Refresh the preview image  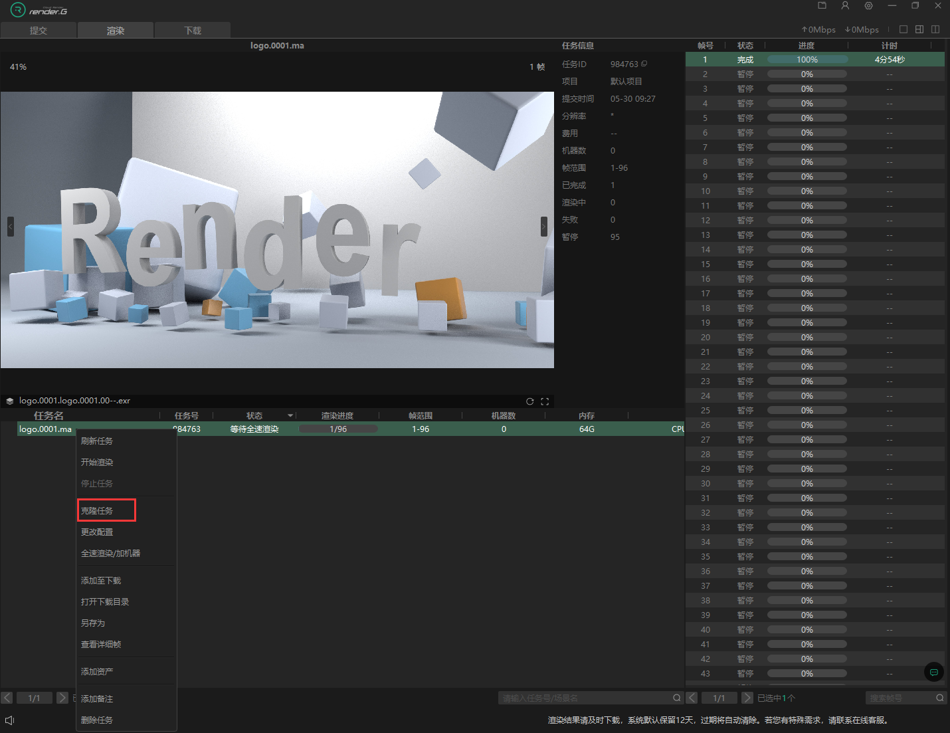click(x=529, y=401)
